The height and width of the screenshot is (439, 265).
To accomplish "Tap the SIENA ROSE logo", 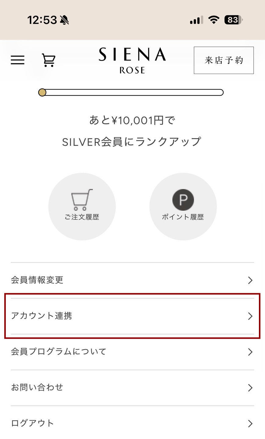I will pos(131,61).
